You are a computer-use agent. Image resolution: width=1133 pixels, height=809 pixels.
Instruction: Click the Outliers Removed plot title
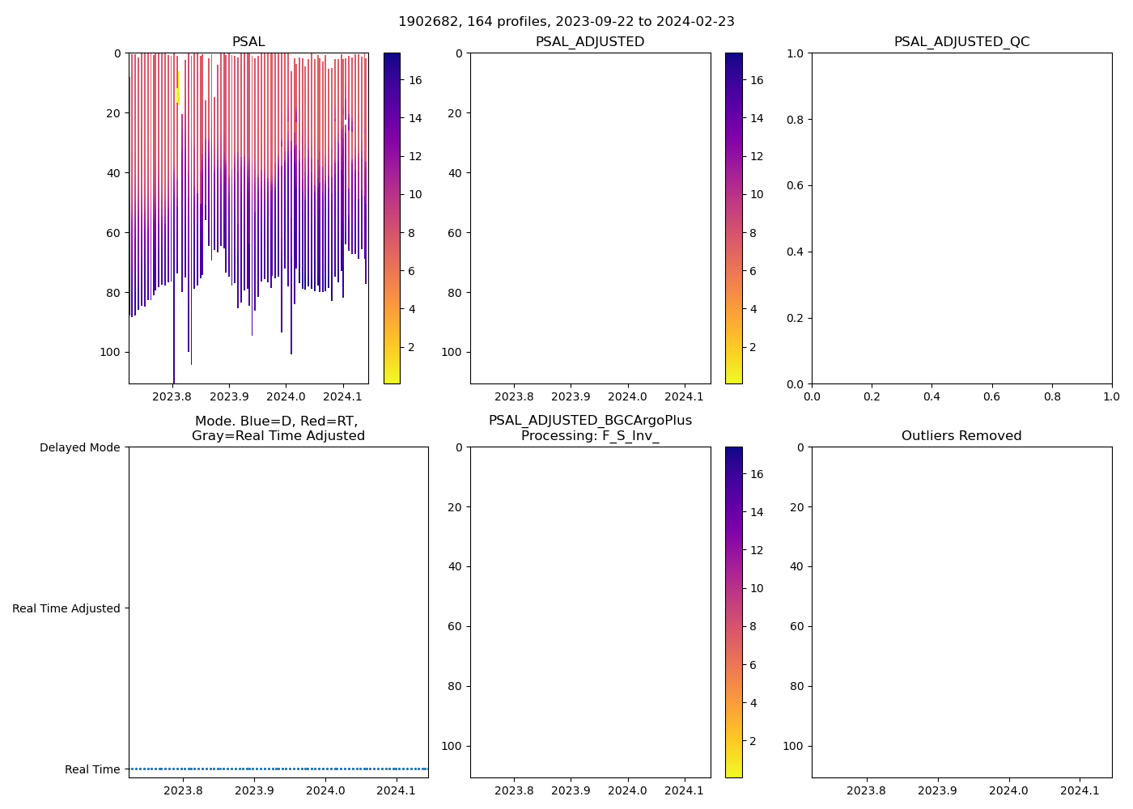pos(961,436)
